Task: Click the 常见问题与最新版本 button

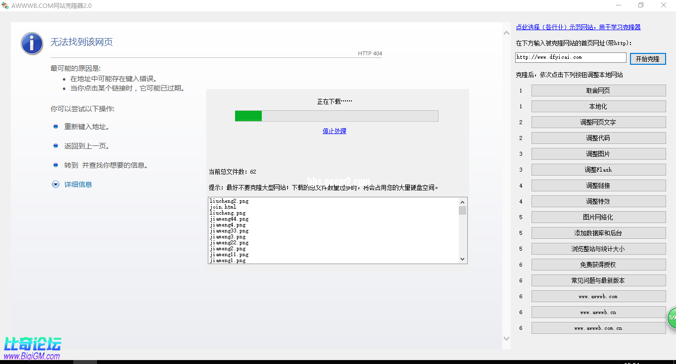Action: [598, 280]
